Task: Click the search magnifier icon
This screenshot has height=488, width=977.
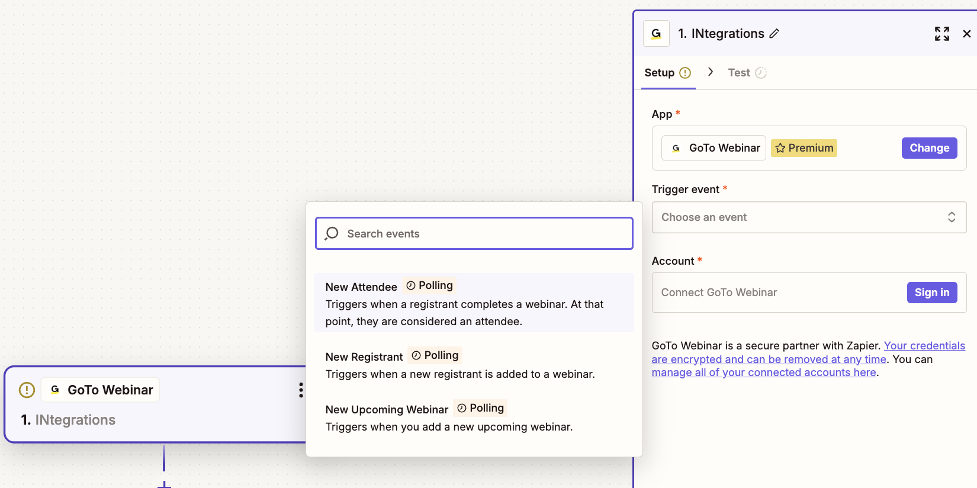Action: tap(332, 233)
